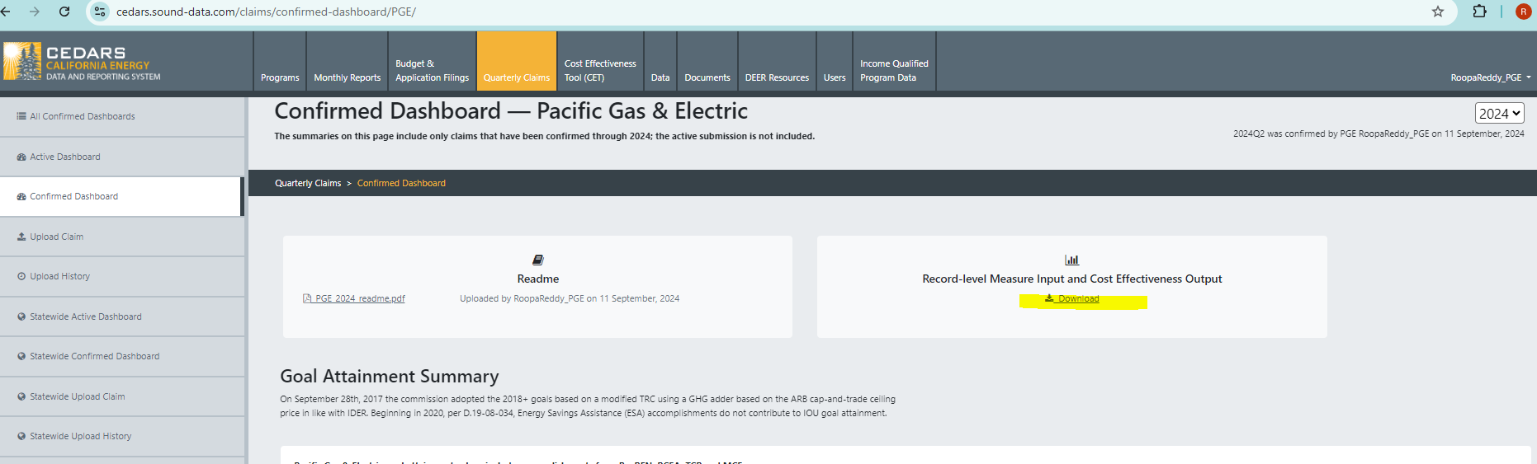The width and height of the screenshot is (1537, 464).
Task: Open the Quarterly Claims tab
Action: point(516,77)
